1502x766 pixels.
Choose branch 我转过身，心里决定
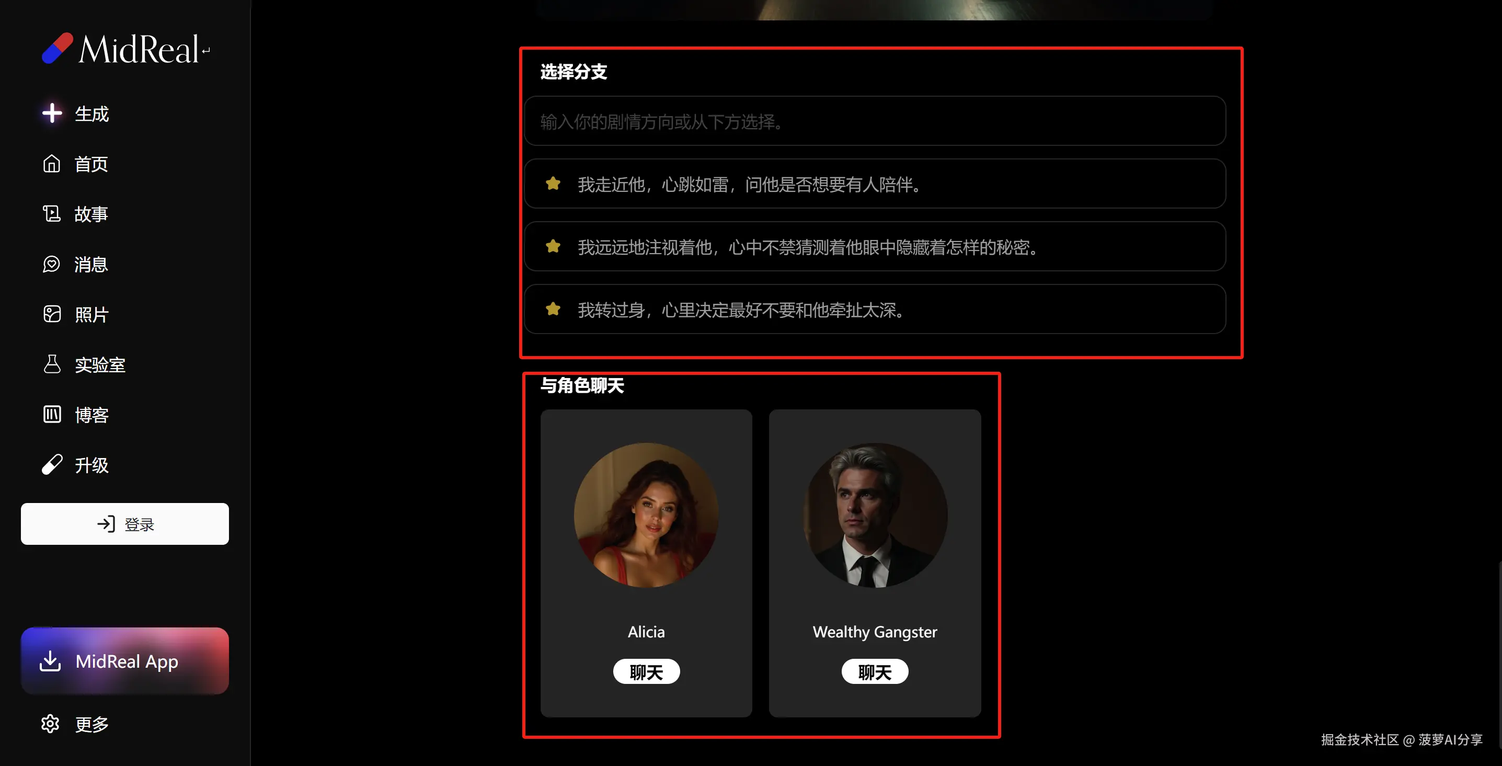(875, 310)
